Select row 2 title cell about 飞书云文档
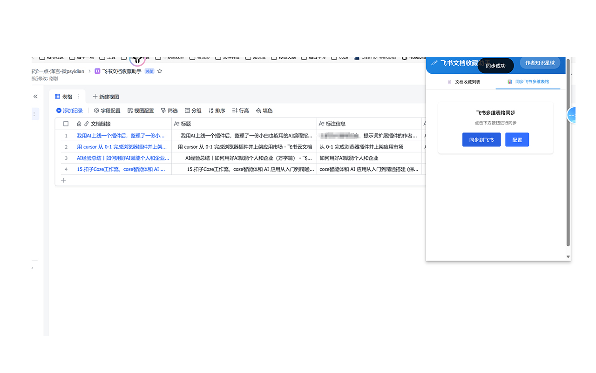 pos(244,147)
